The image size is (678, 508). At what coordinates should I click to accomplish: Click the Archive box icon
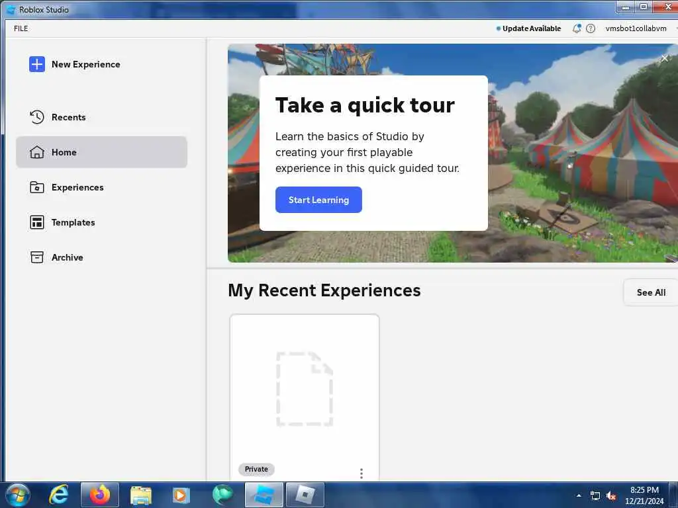point(37,257)
